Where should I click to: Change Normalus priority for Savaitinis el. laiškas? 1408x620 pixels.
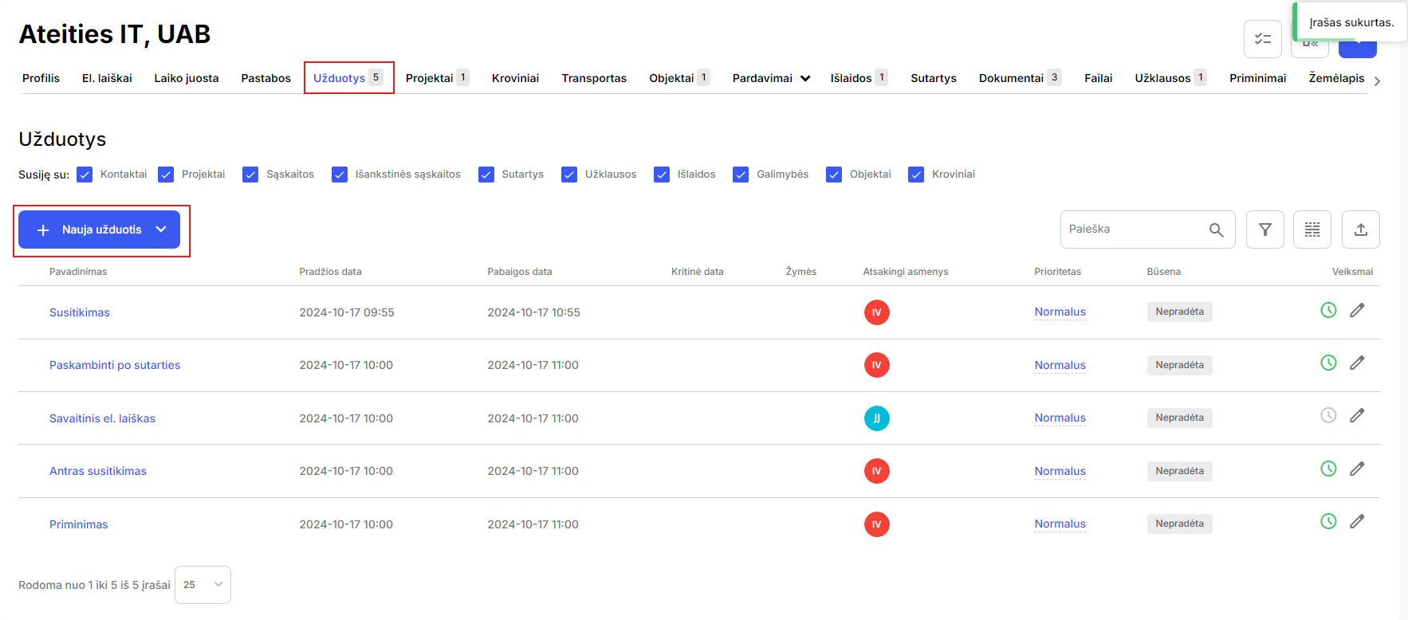[1060, 418]
